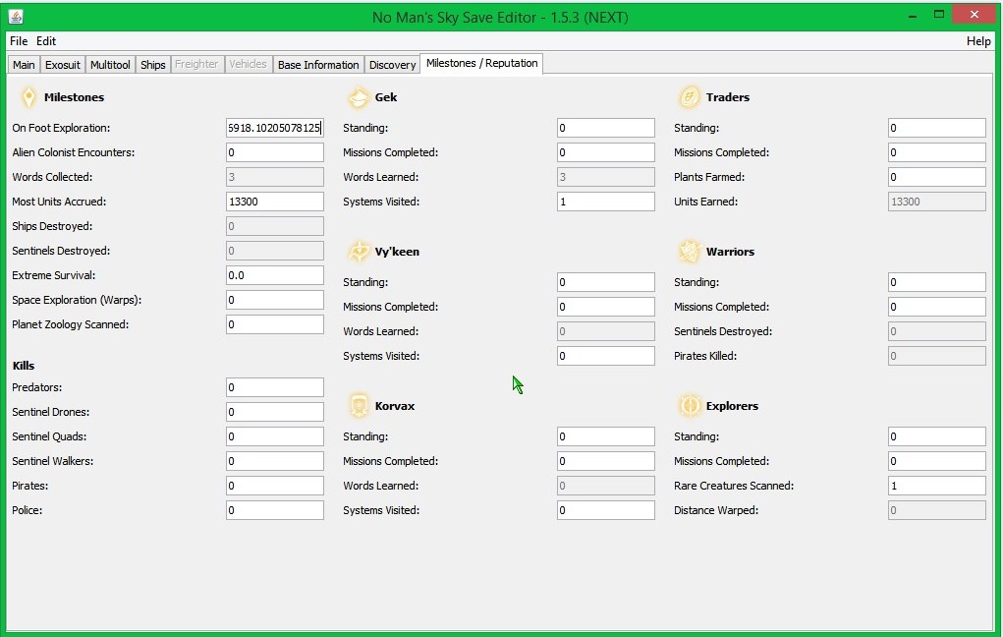Edit the Explorers Missions Completed field
Image resolution: width=1003 pixels, height=637 pixels.
(x=937, y=461)
